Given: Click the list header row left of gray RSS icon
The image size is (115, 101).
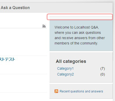Looking at the screenshot, I should coord(21,26).
